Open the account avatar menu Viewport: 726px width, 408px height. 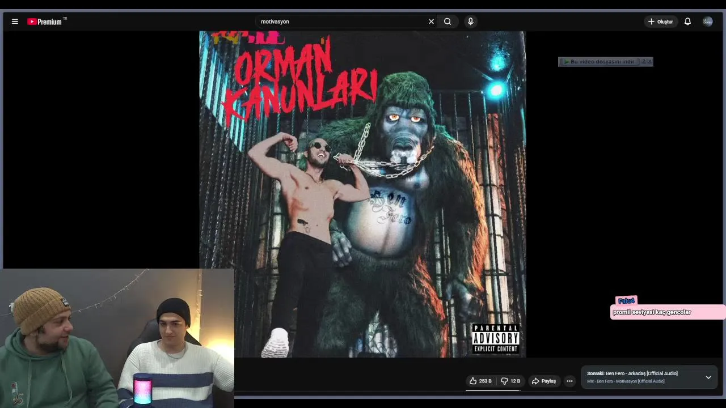(x=708, y=22)
